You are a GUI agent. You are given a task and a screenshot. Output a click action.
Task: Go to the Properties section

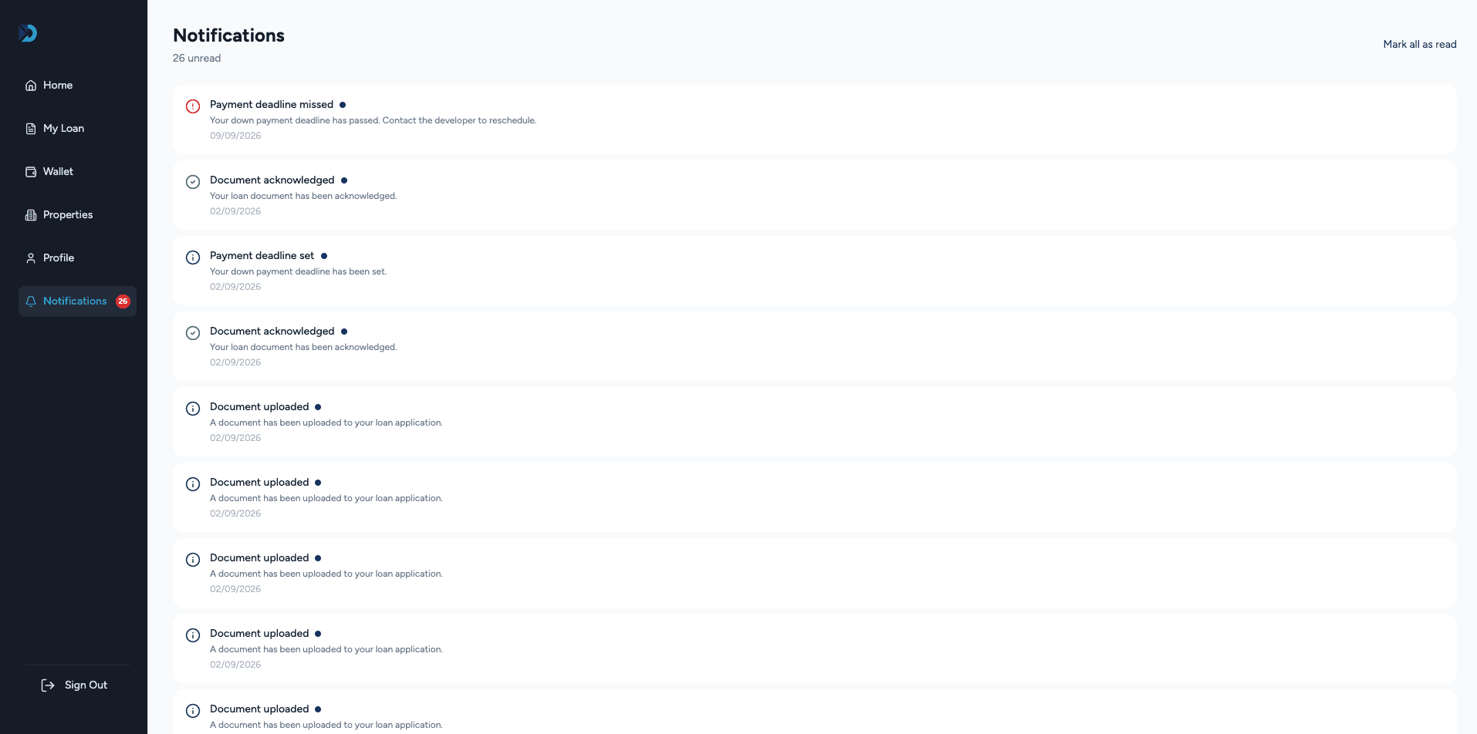click(77, 215)
